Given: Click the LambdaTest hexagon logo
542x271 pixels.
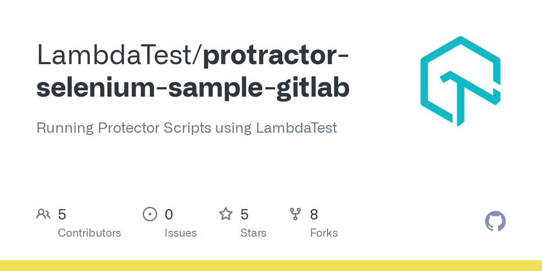Looking at the screenshot, I should pyautogui.click(x=460, y=81).
